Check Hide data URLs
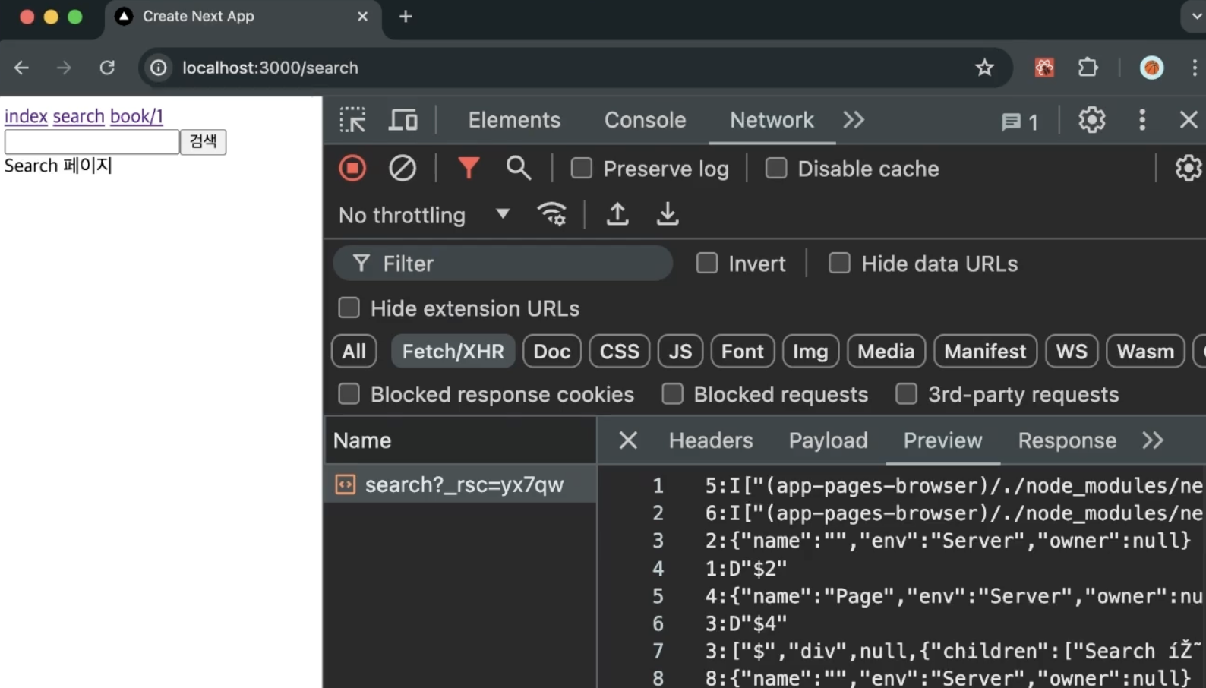Viewport: 1206px width, 688px height. pos(839,263)
